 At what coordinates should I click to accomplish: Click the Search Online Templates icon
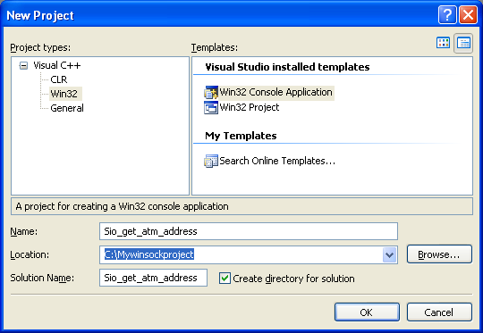[x=211, y=161]
